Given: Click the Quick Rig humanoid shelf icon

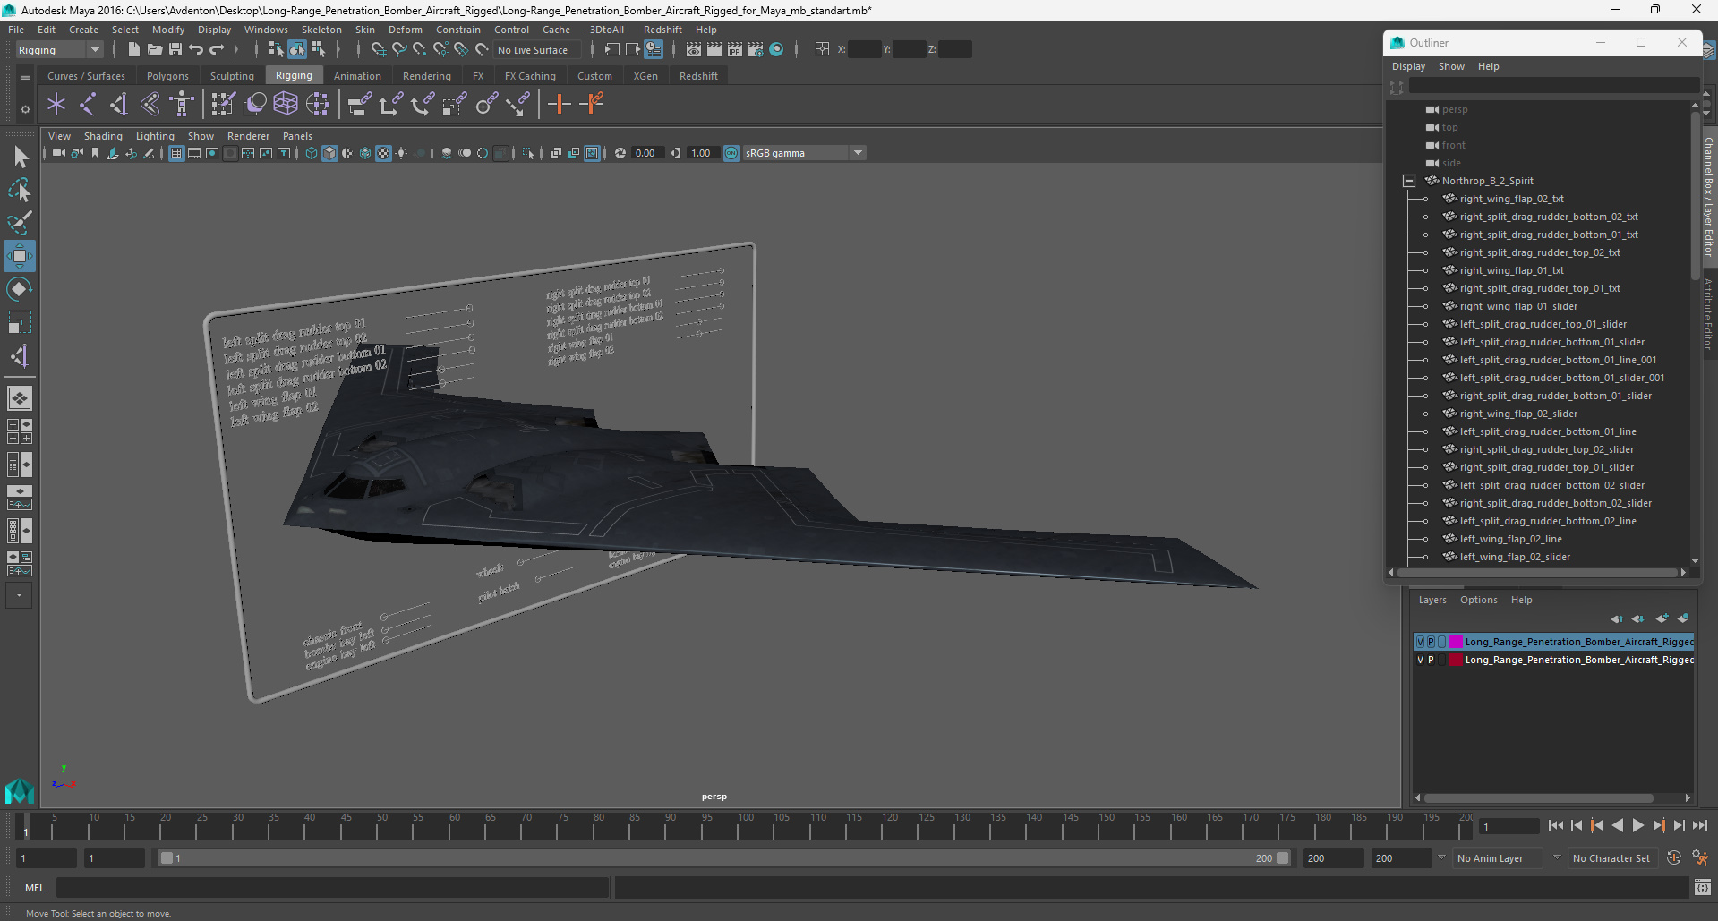Looking at the screenshot, I should [x=182, y=105].
